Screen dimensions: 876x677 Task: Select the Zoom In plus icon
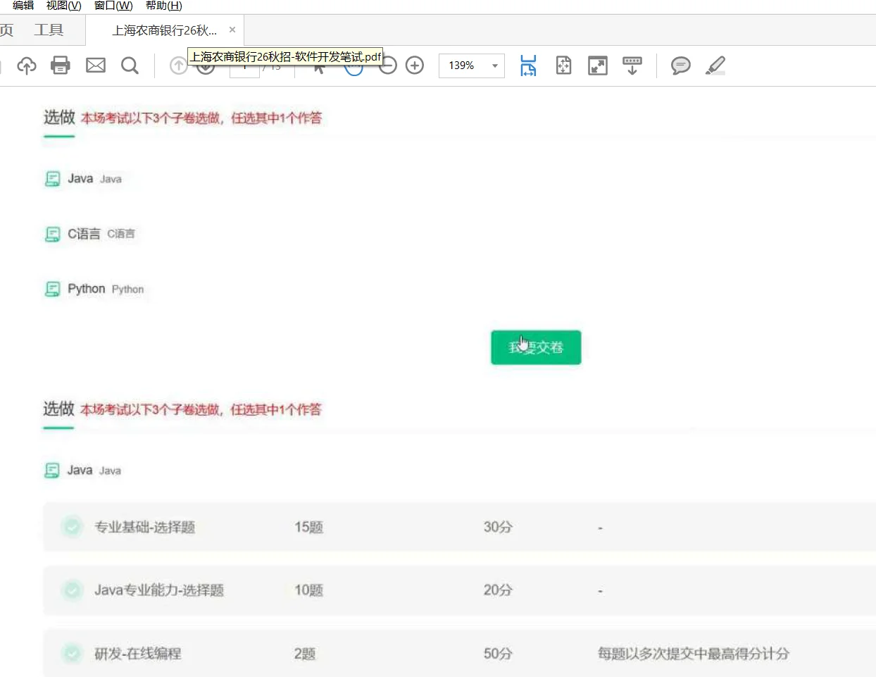point(415,65)
